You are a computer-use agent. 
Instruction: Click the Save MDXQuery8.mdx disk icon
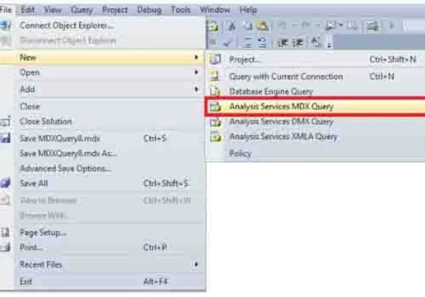[x=5, y=138]
